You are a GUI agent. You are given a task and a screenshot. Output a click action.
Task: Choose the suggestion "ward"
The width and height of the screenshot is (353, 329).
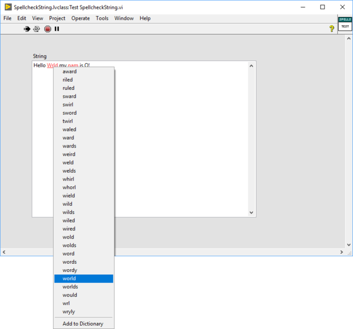[83, 138]
